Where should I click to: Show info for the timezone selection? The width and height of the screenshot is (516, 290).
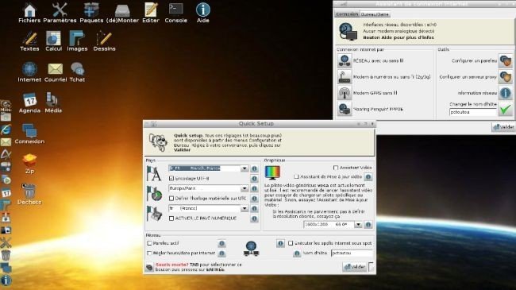254,189
